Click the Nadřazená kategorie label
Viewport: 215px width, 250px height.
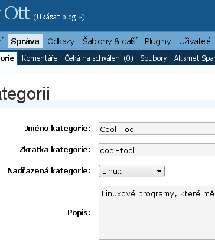(49, 171)
